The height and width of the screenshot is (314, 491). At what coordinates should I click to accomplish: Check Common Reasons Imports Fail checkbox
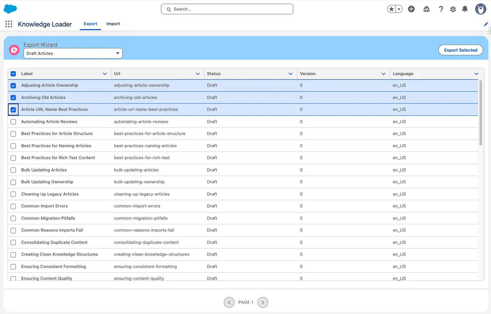13,230
